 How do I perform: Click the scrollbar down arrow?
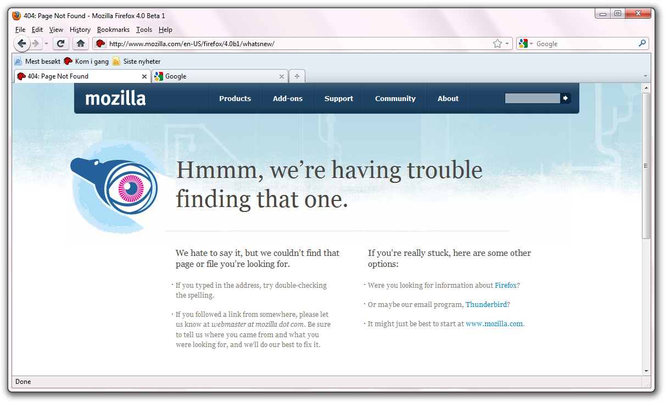pyautogui.click(x=646, y=371)
